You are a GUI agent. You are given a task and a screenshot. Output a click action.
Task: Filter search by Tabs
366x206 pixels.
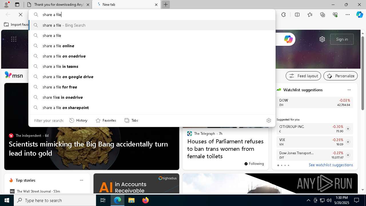[131, 120]
